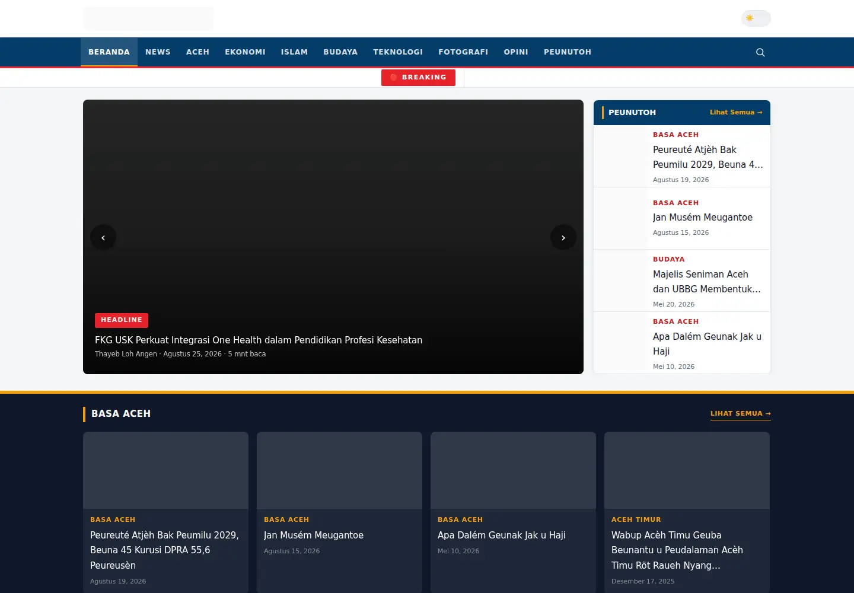Open FKG USK One Health headline article
This screenshot has height=593, width=854.
pyautogui.click(x=259, y=340)
